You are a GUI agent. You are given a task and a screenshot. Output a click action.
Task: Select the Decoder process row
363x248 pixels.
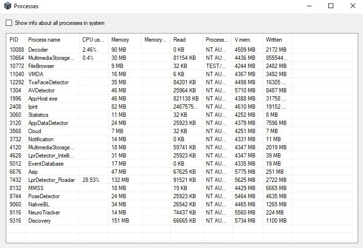coord(38,50)
